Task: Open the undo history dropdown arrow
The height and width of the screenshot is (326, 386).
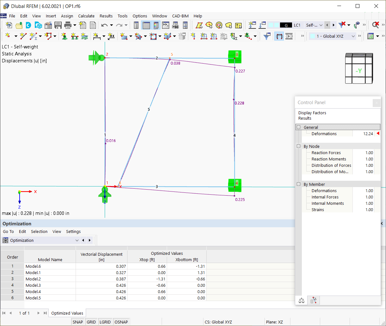Action: coord(111,25)
